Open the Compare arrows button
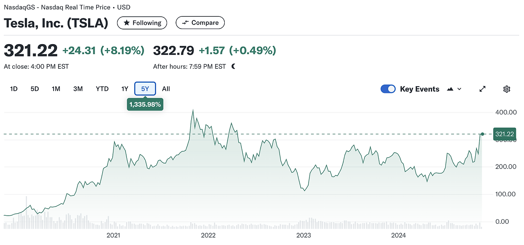Image resolution: width=524 pixels, height=245 pixels. tap(200, 23)
